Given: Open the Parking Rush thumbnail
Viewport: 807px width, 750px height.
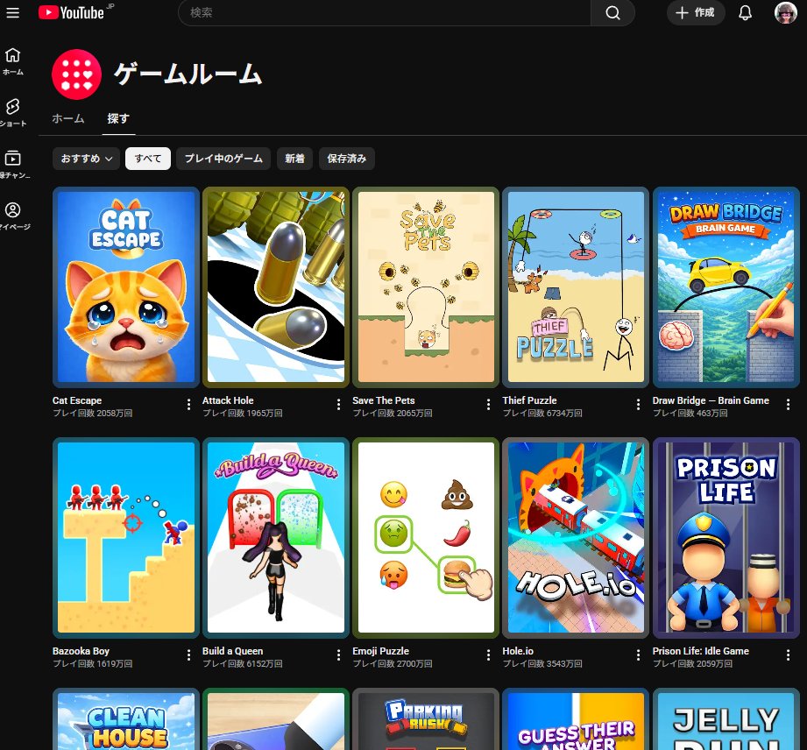Looking at the screenshot, I should [426, 719].
